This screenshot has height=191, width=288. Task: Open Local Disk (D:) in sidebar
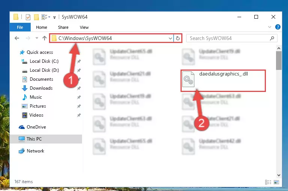coord(44,70)
